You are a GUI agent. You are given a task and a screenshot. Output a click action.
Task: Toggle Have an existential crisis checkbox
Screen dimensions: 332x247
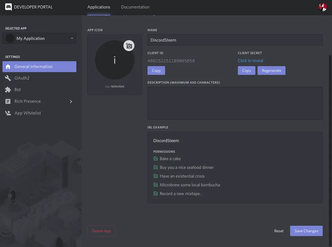pyautogui.click(x=156, y=176)
